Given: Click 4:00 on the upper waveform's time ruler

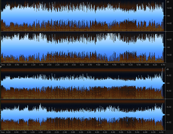Looking at the screenshot, I should point(98,65).
